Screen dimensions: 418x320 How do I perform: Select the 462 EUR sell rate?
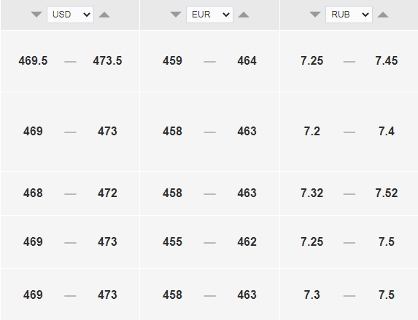click(x=247, y=242)
